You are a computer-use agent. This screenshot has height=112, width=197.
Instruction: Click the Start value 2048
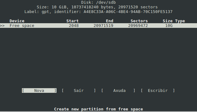pyautogui.click(x=74, y=26)
